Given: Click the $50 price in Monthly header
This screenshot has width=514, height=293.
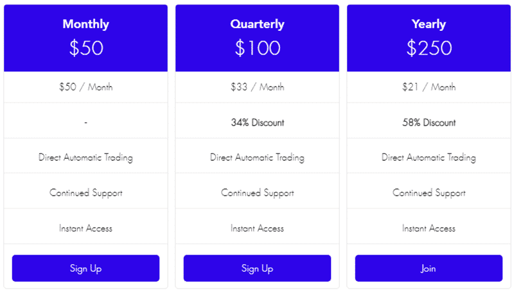Looking at the screenshot, I should (86, 48).
